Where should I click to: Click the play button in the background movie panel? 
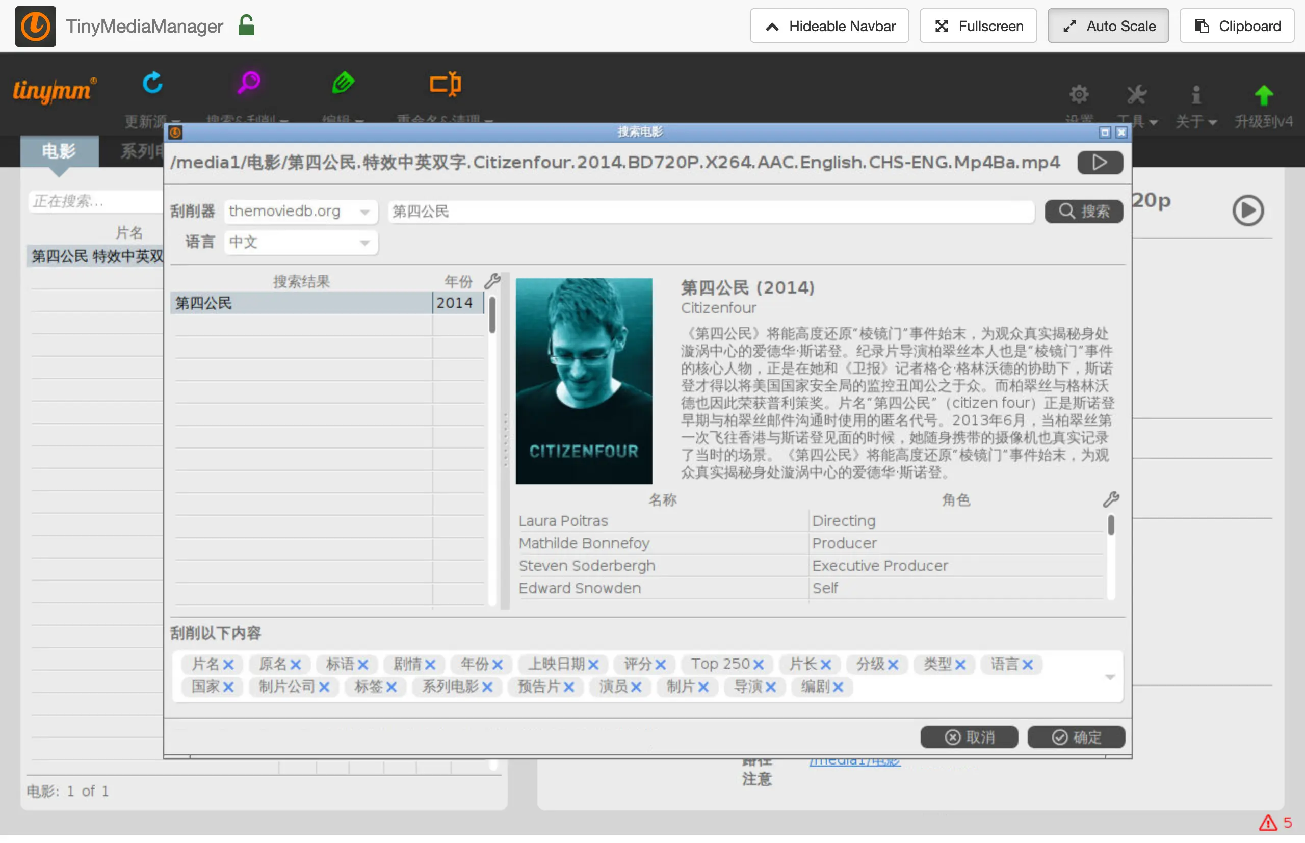coord(1247,210)
